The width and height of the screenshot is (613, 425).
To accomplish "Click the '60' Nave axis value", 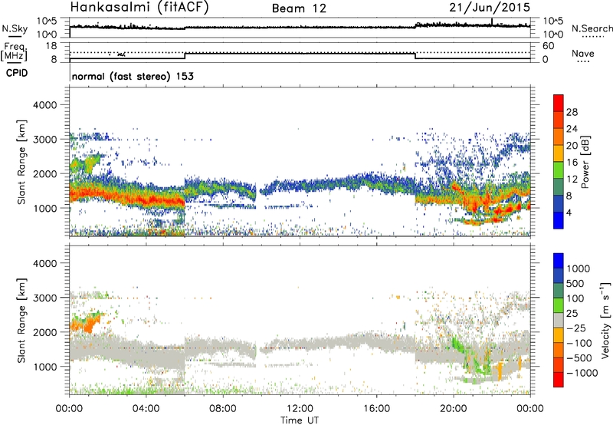I will [548, 46].
